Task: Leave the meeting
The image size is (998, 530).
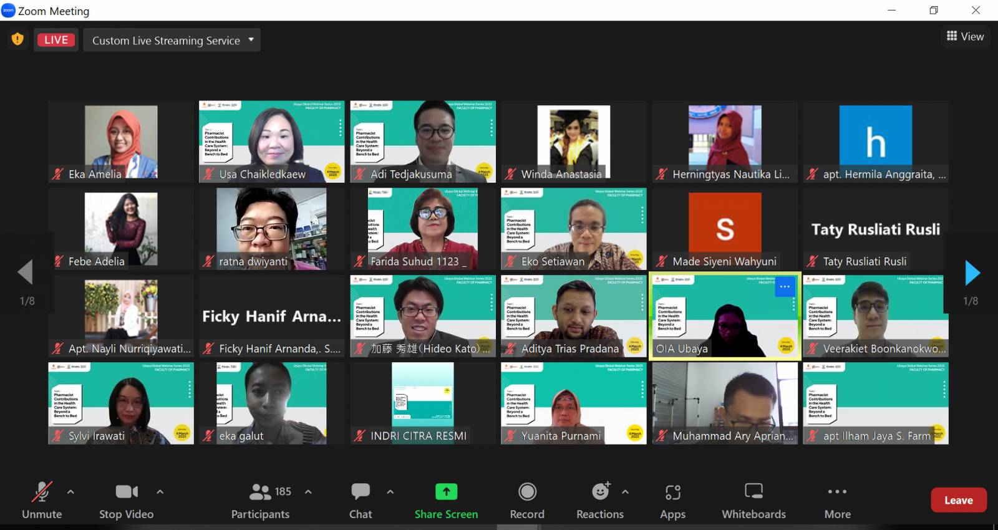Action: (958, 500)
